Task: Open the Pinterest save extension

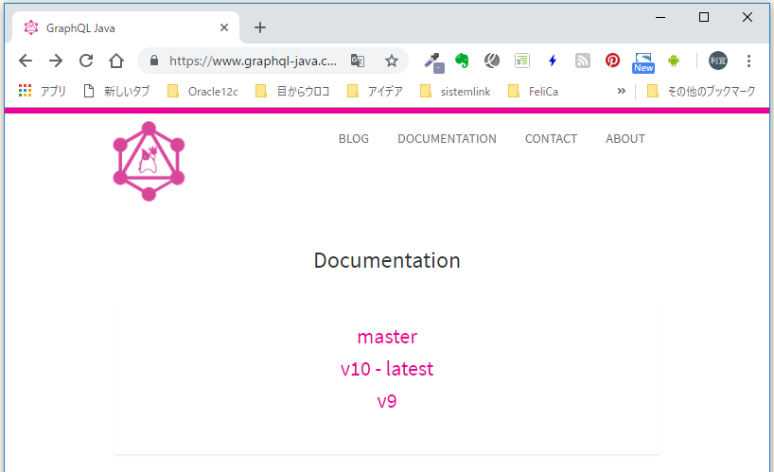Action: tap(612, 61)
